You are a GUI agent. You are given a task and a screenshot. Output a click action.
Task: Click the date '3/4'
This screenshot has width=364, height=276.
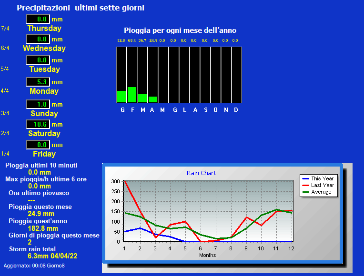5,113
